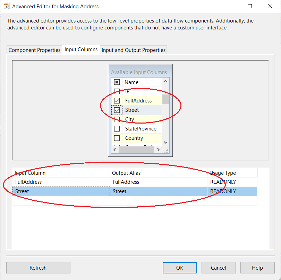Maximize the Advanced Editor window

click(x=250, y=6)
